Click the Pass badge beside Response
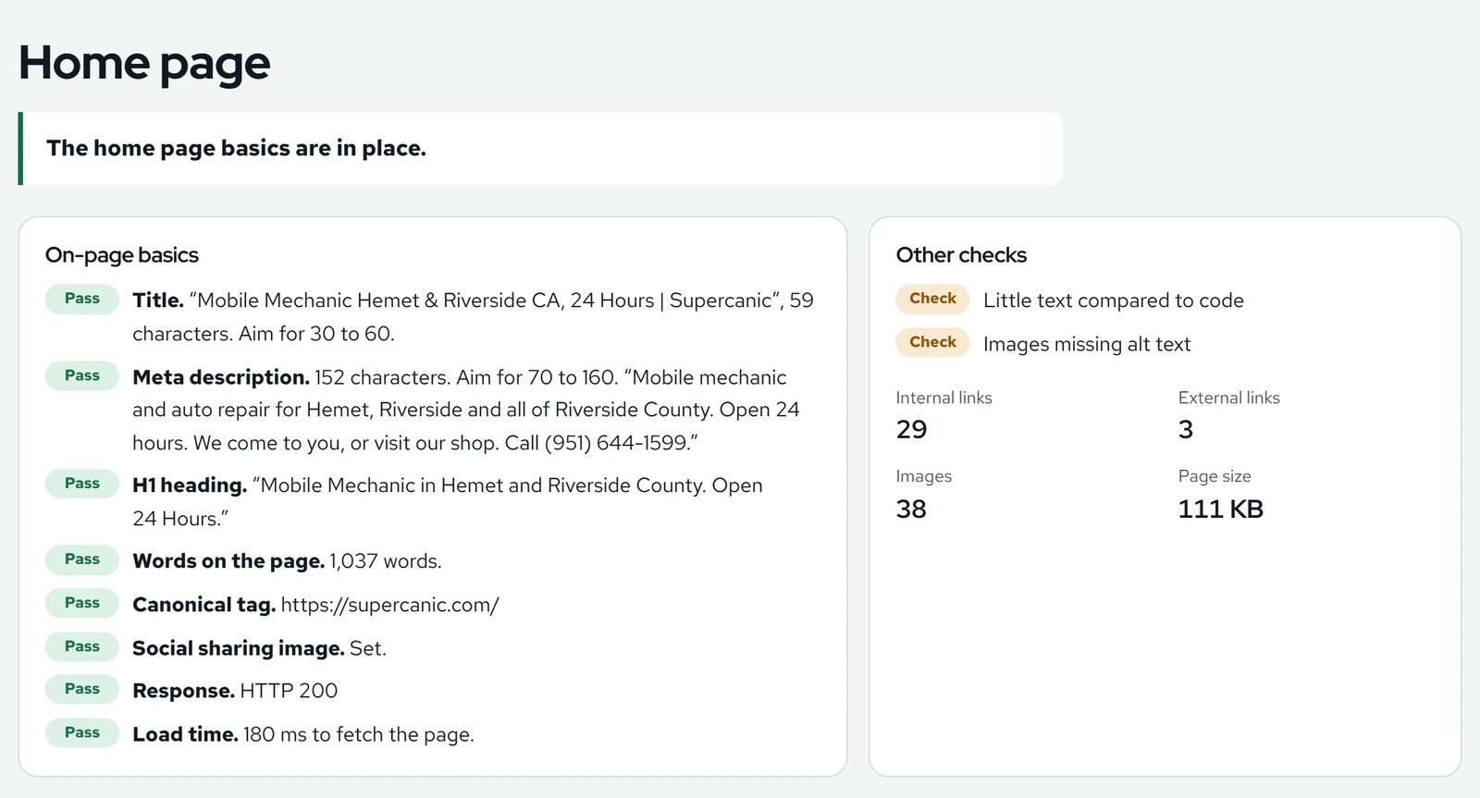Viewport: 1480px width, 798px height. click(x=82, y=689)
